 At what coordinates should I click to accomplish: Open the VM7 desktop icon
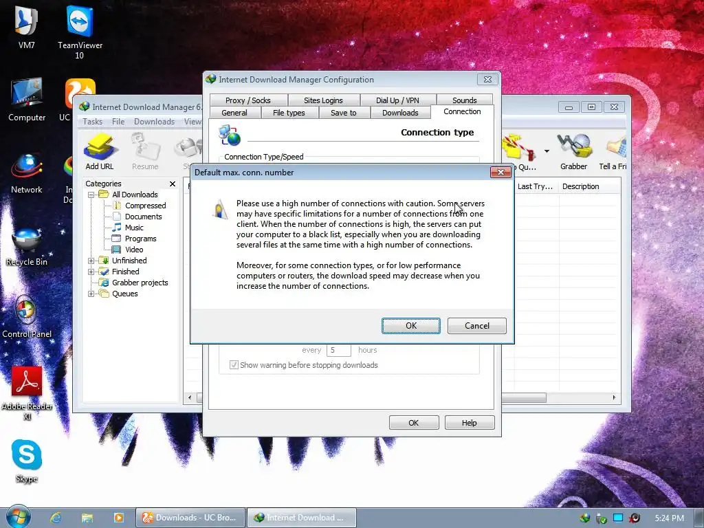pos(27,27)
